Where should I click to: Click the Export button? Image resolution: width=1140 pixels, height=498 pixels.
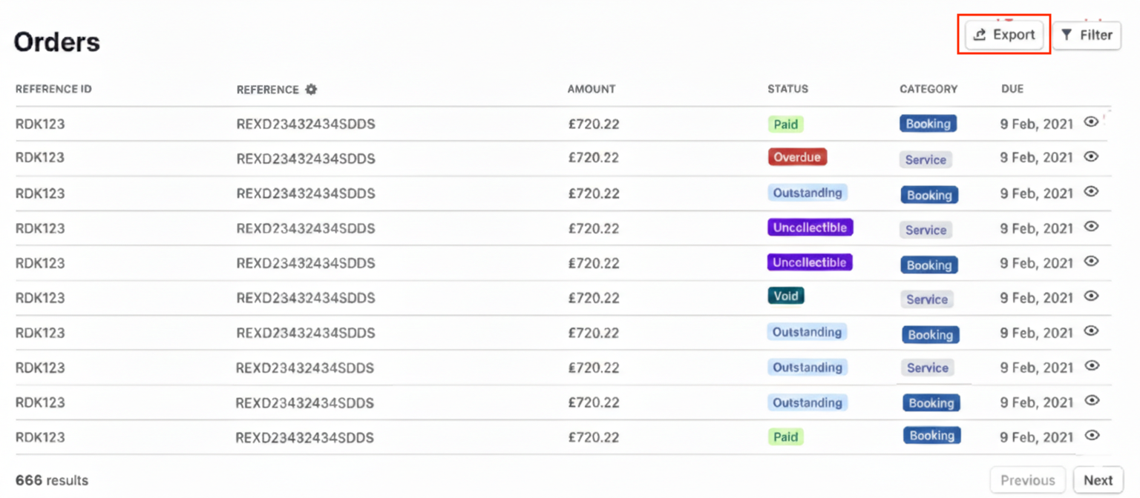1004,35
